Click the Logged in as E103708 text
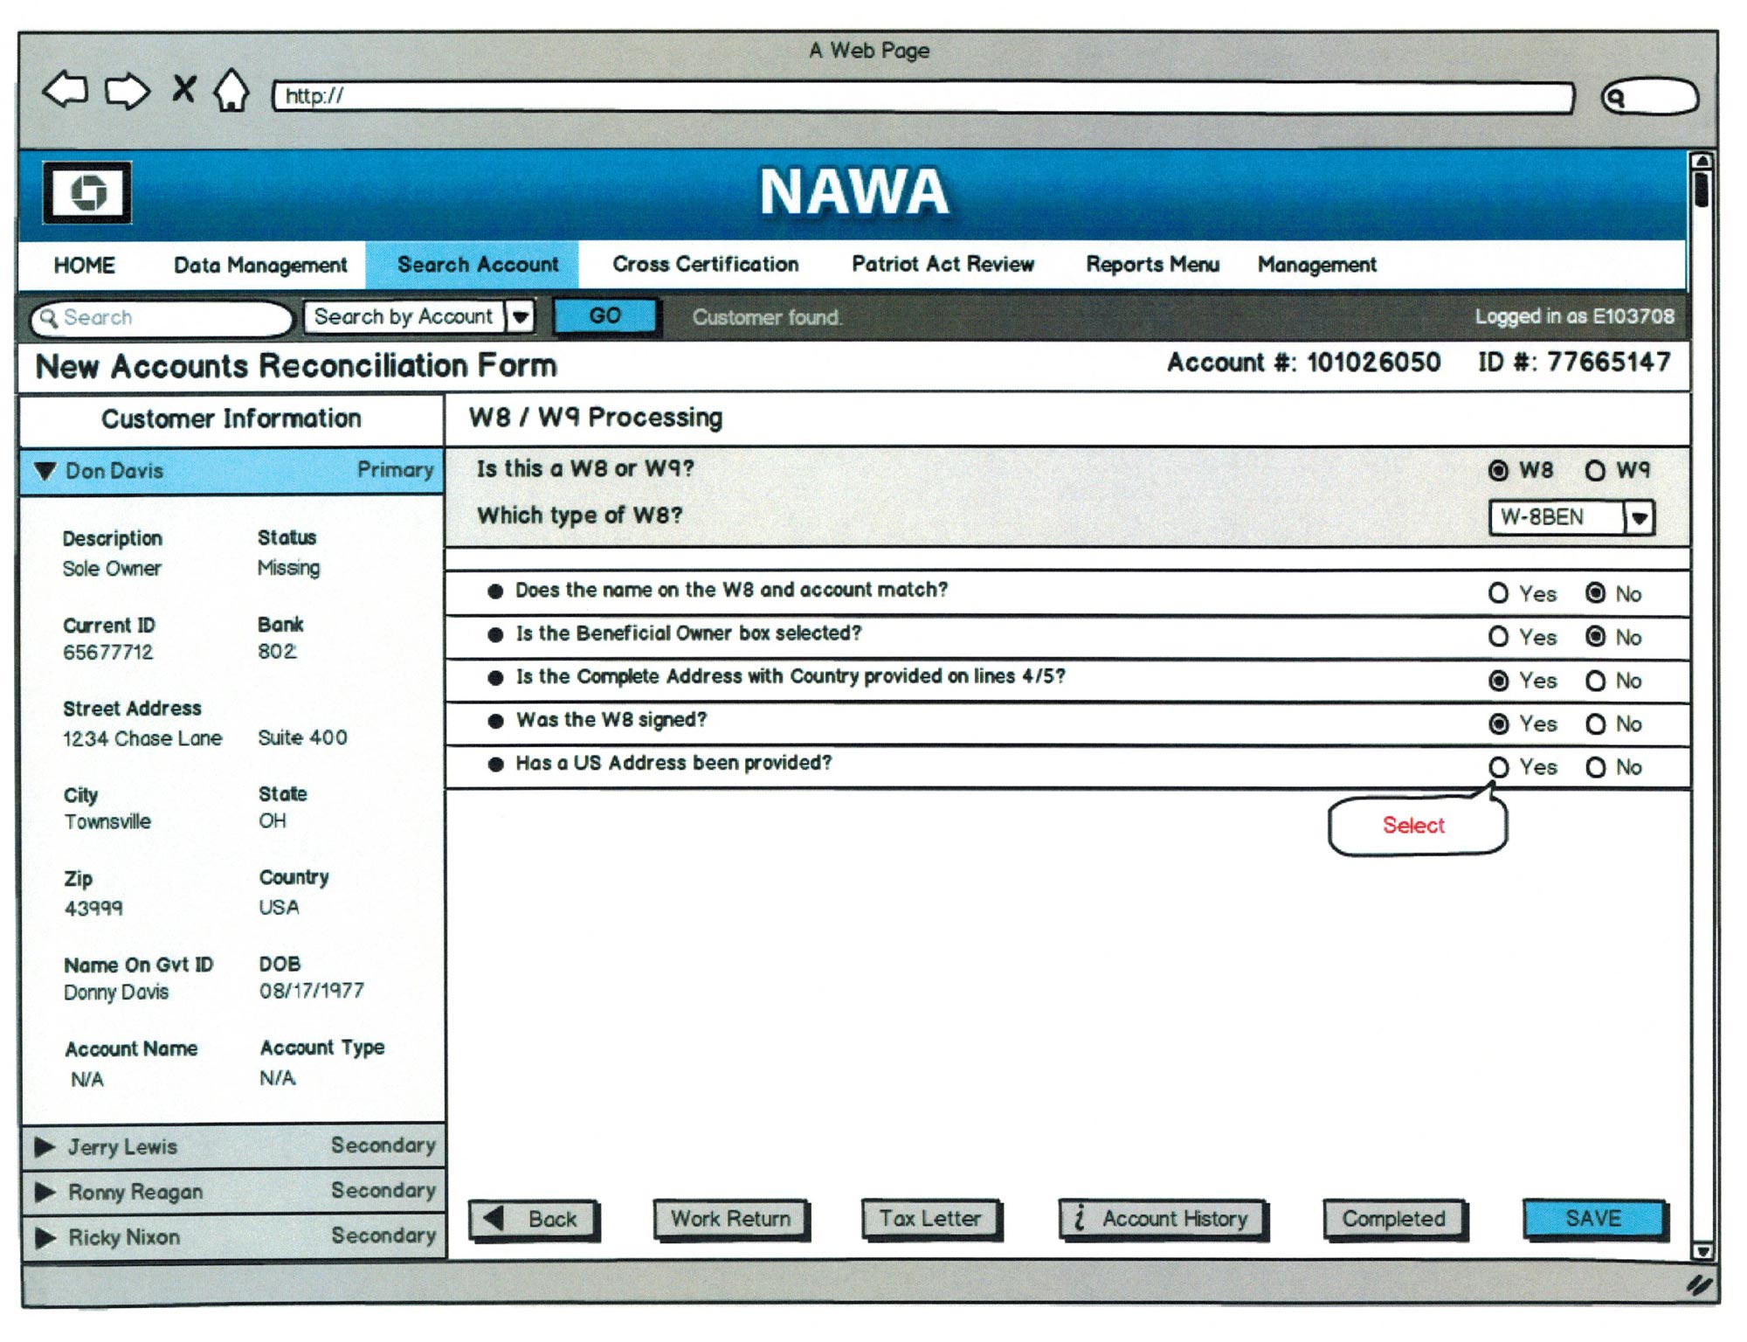The width and height of the screenshot is (1747, 1342). (x=1575, y=316)
